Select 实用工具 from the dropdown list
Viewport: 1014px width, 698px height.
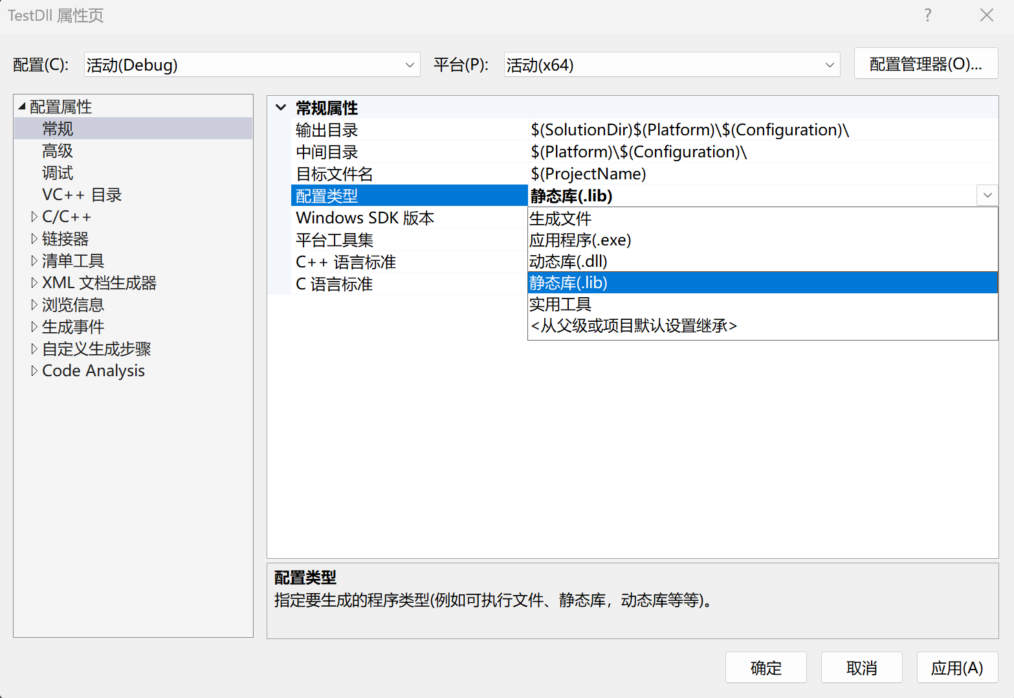(x=560, y=304)
